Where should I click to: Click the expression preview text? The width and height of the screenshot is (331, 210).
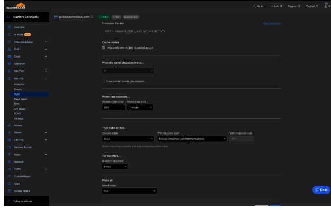135,31
